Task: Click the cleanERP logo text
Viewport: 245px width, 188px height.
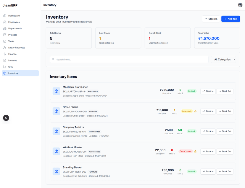Action: [x=10, y=5]
